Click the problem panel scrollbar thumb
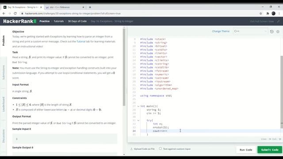Viewport: 283px width, 159px height. click(x=124, y=67)
